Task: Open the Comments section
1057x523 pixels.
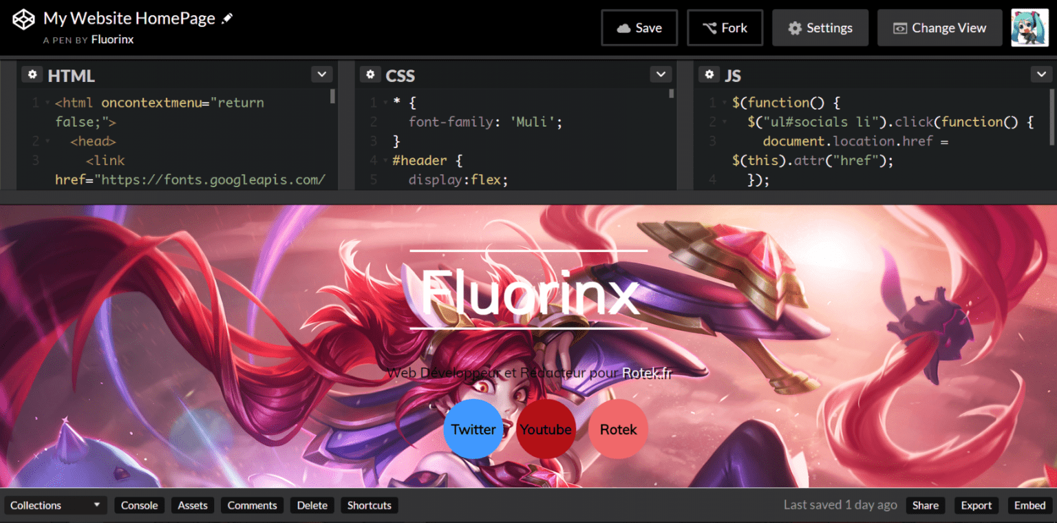Action: coord(252,505)
